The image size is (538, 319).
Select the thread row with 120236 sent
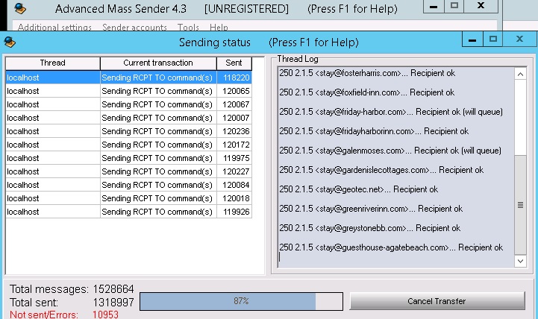(x=128, y=131)
